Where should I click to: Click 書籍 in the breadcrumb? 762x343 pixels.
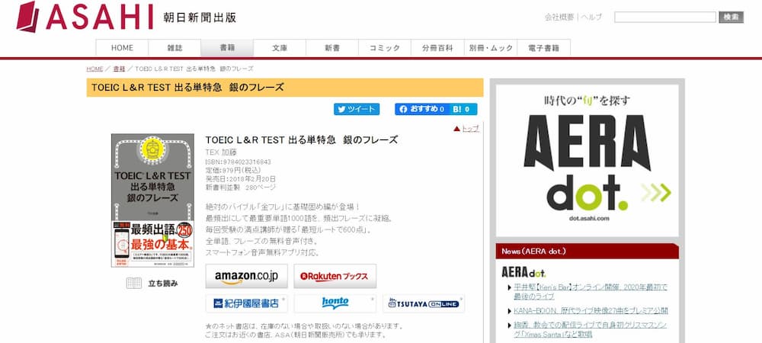point(119,69)
